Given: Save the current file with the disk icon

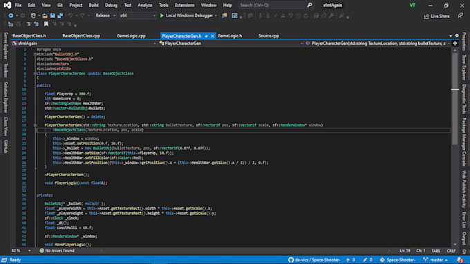Looking at the screenshot, I should coord(53,16).
